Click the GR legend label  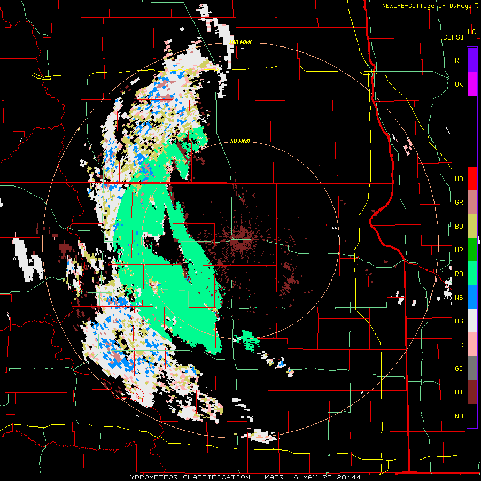click(x=459, y=203)
